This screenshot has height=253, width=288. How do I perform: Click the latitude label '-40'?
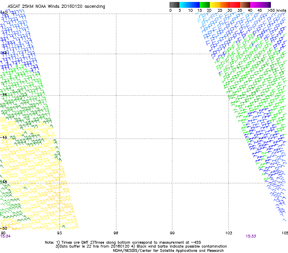coord(4,13)
